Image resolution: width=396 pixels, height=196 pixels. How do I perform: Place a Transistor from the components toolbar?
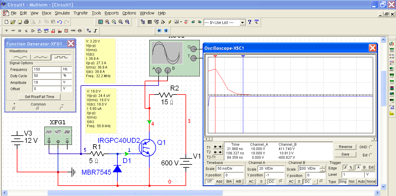click(26, 31)
